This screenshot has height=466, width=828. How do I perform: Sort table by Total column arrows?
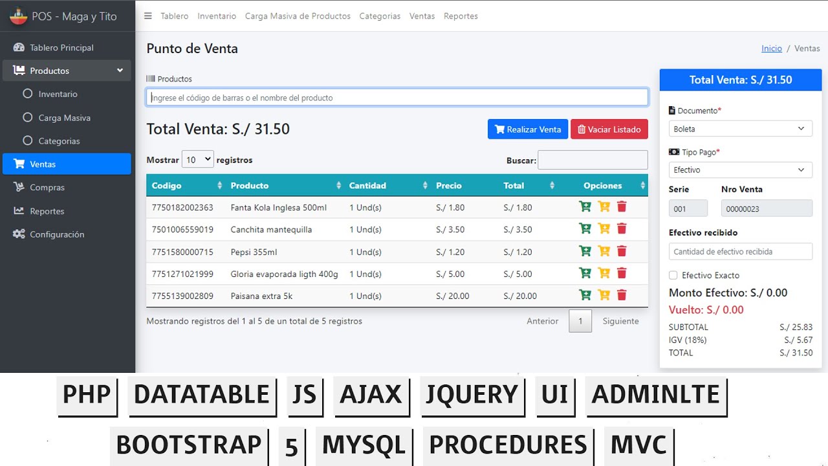pyautogui.click(x=552, y=185)
